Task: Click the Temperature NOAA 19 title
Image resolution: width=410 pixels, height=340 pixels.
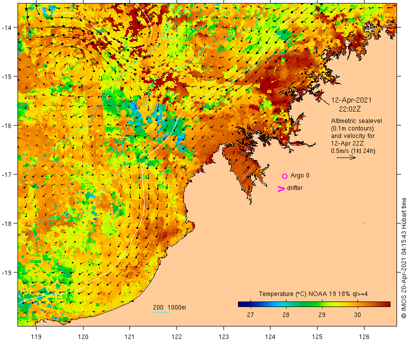Action: click(x=313, y=294)
